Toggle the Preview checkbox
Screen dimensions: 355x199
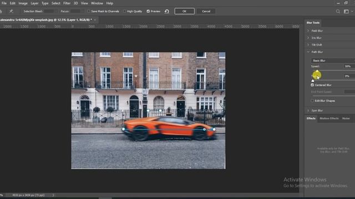click(x=148, y=11)
